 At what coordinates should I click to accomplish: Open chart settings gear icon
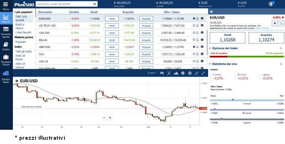click(x=183, y=73)
